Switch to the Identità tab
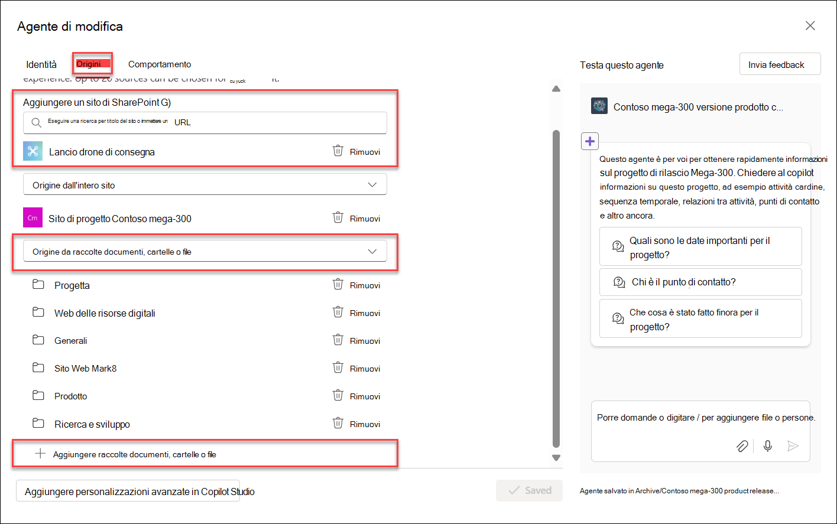The image size is (837, 524). [41, 64]
